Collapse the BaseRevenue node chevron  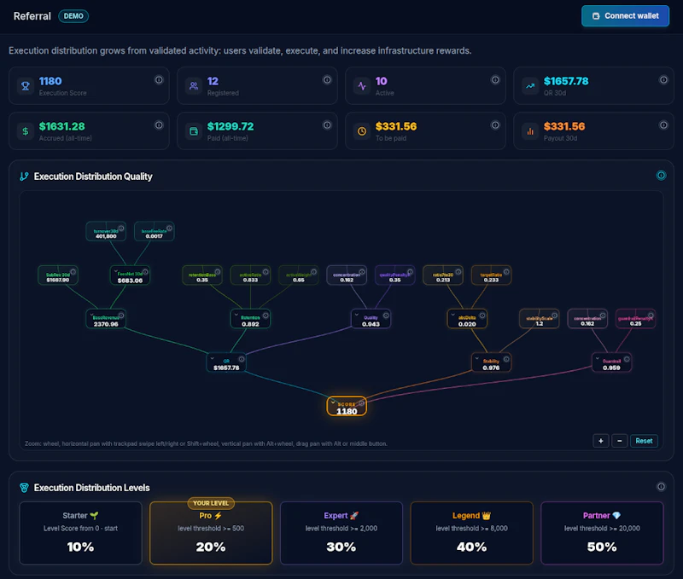point(91,315)
